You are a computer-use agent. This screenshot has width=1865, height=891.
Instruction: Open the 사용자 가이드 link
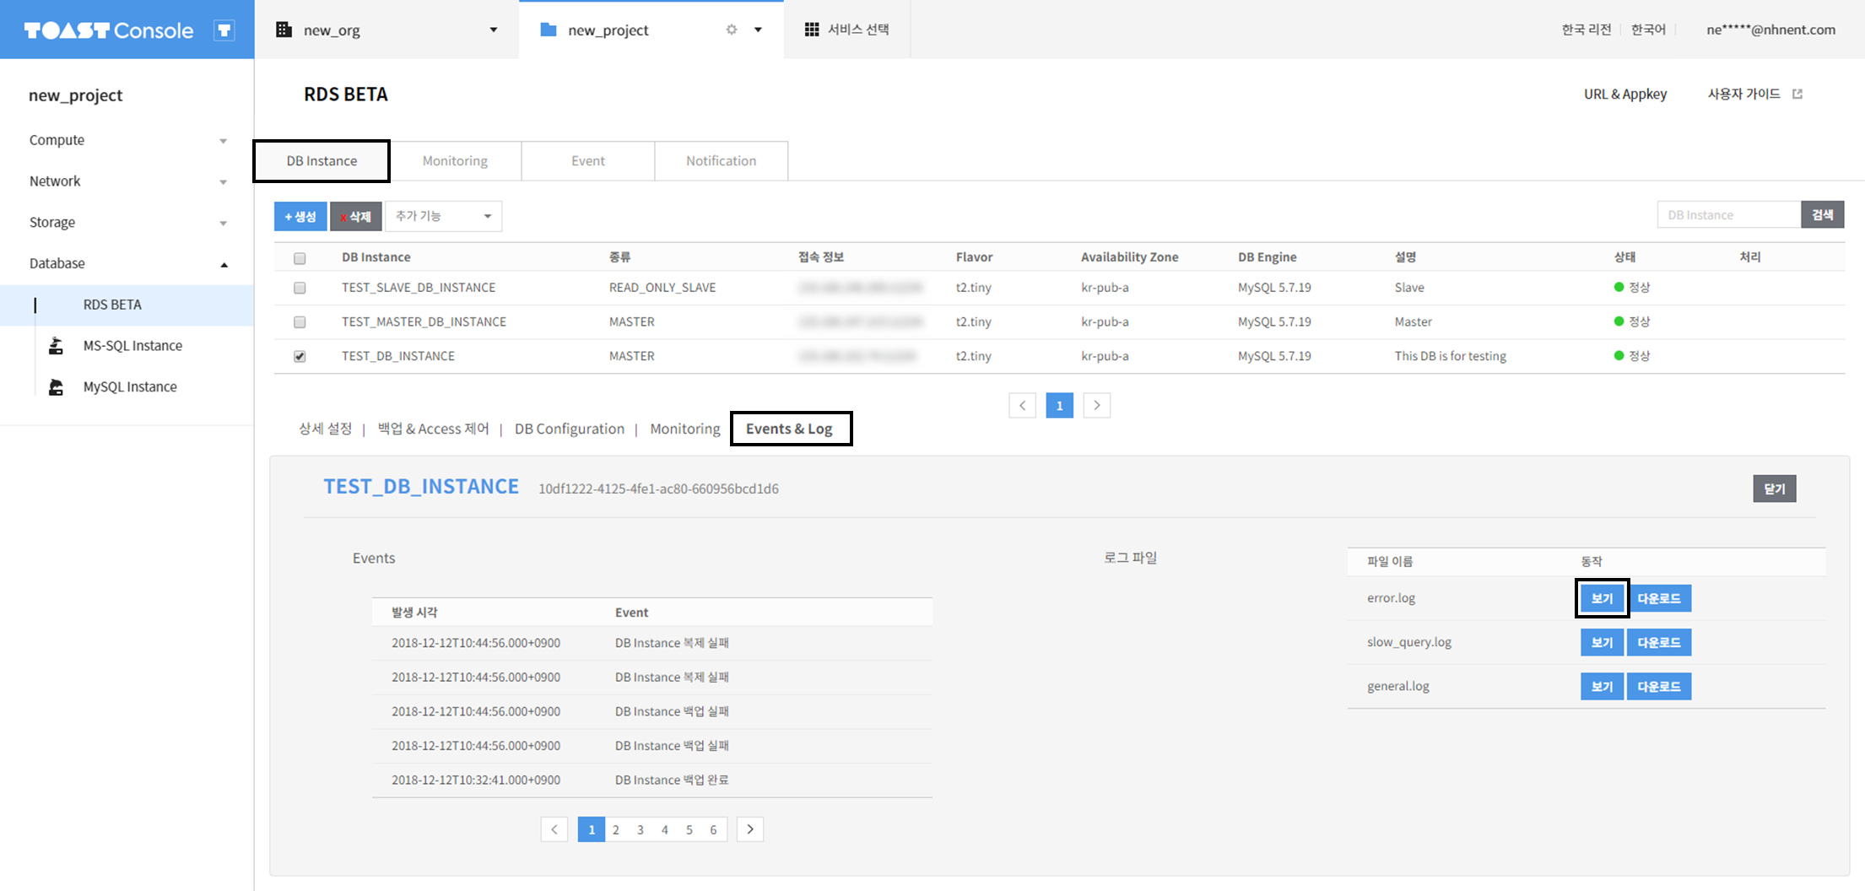click(1744, 94)
